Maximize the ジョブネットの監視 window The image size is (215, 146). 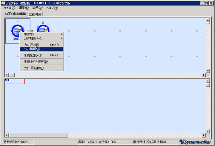point(207,3)
